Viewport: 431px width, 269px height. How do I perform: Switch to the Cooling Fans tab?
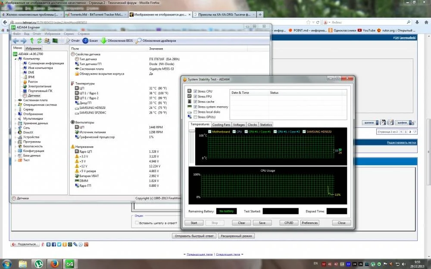tap(221, 125)
